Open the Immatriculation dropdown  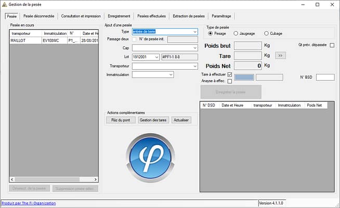click(x=171, y=75)
